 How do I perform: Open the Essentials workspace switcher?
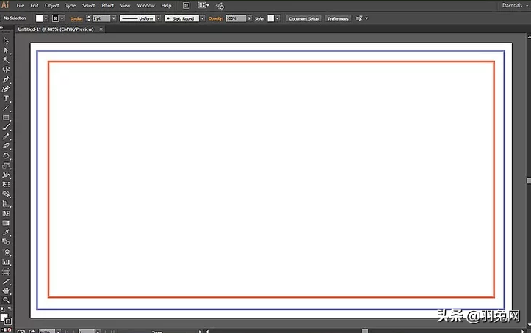pos(515,5)
